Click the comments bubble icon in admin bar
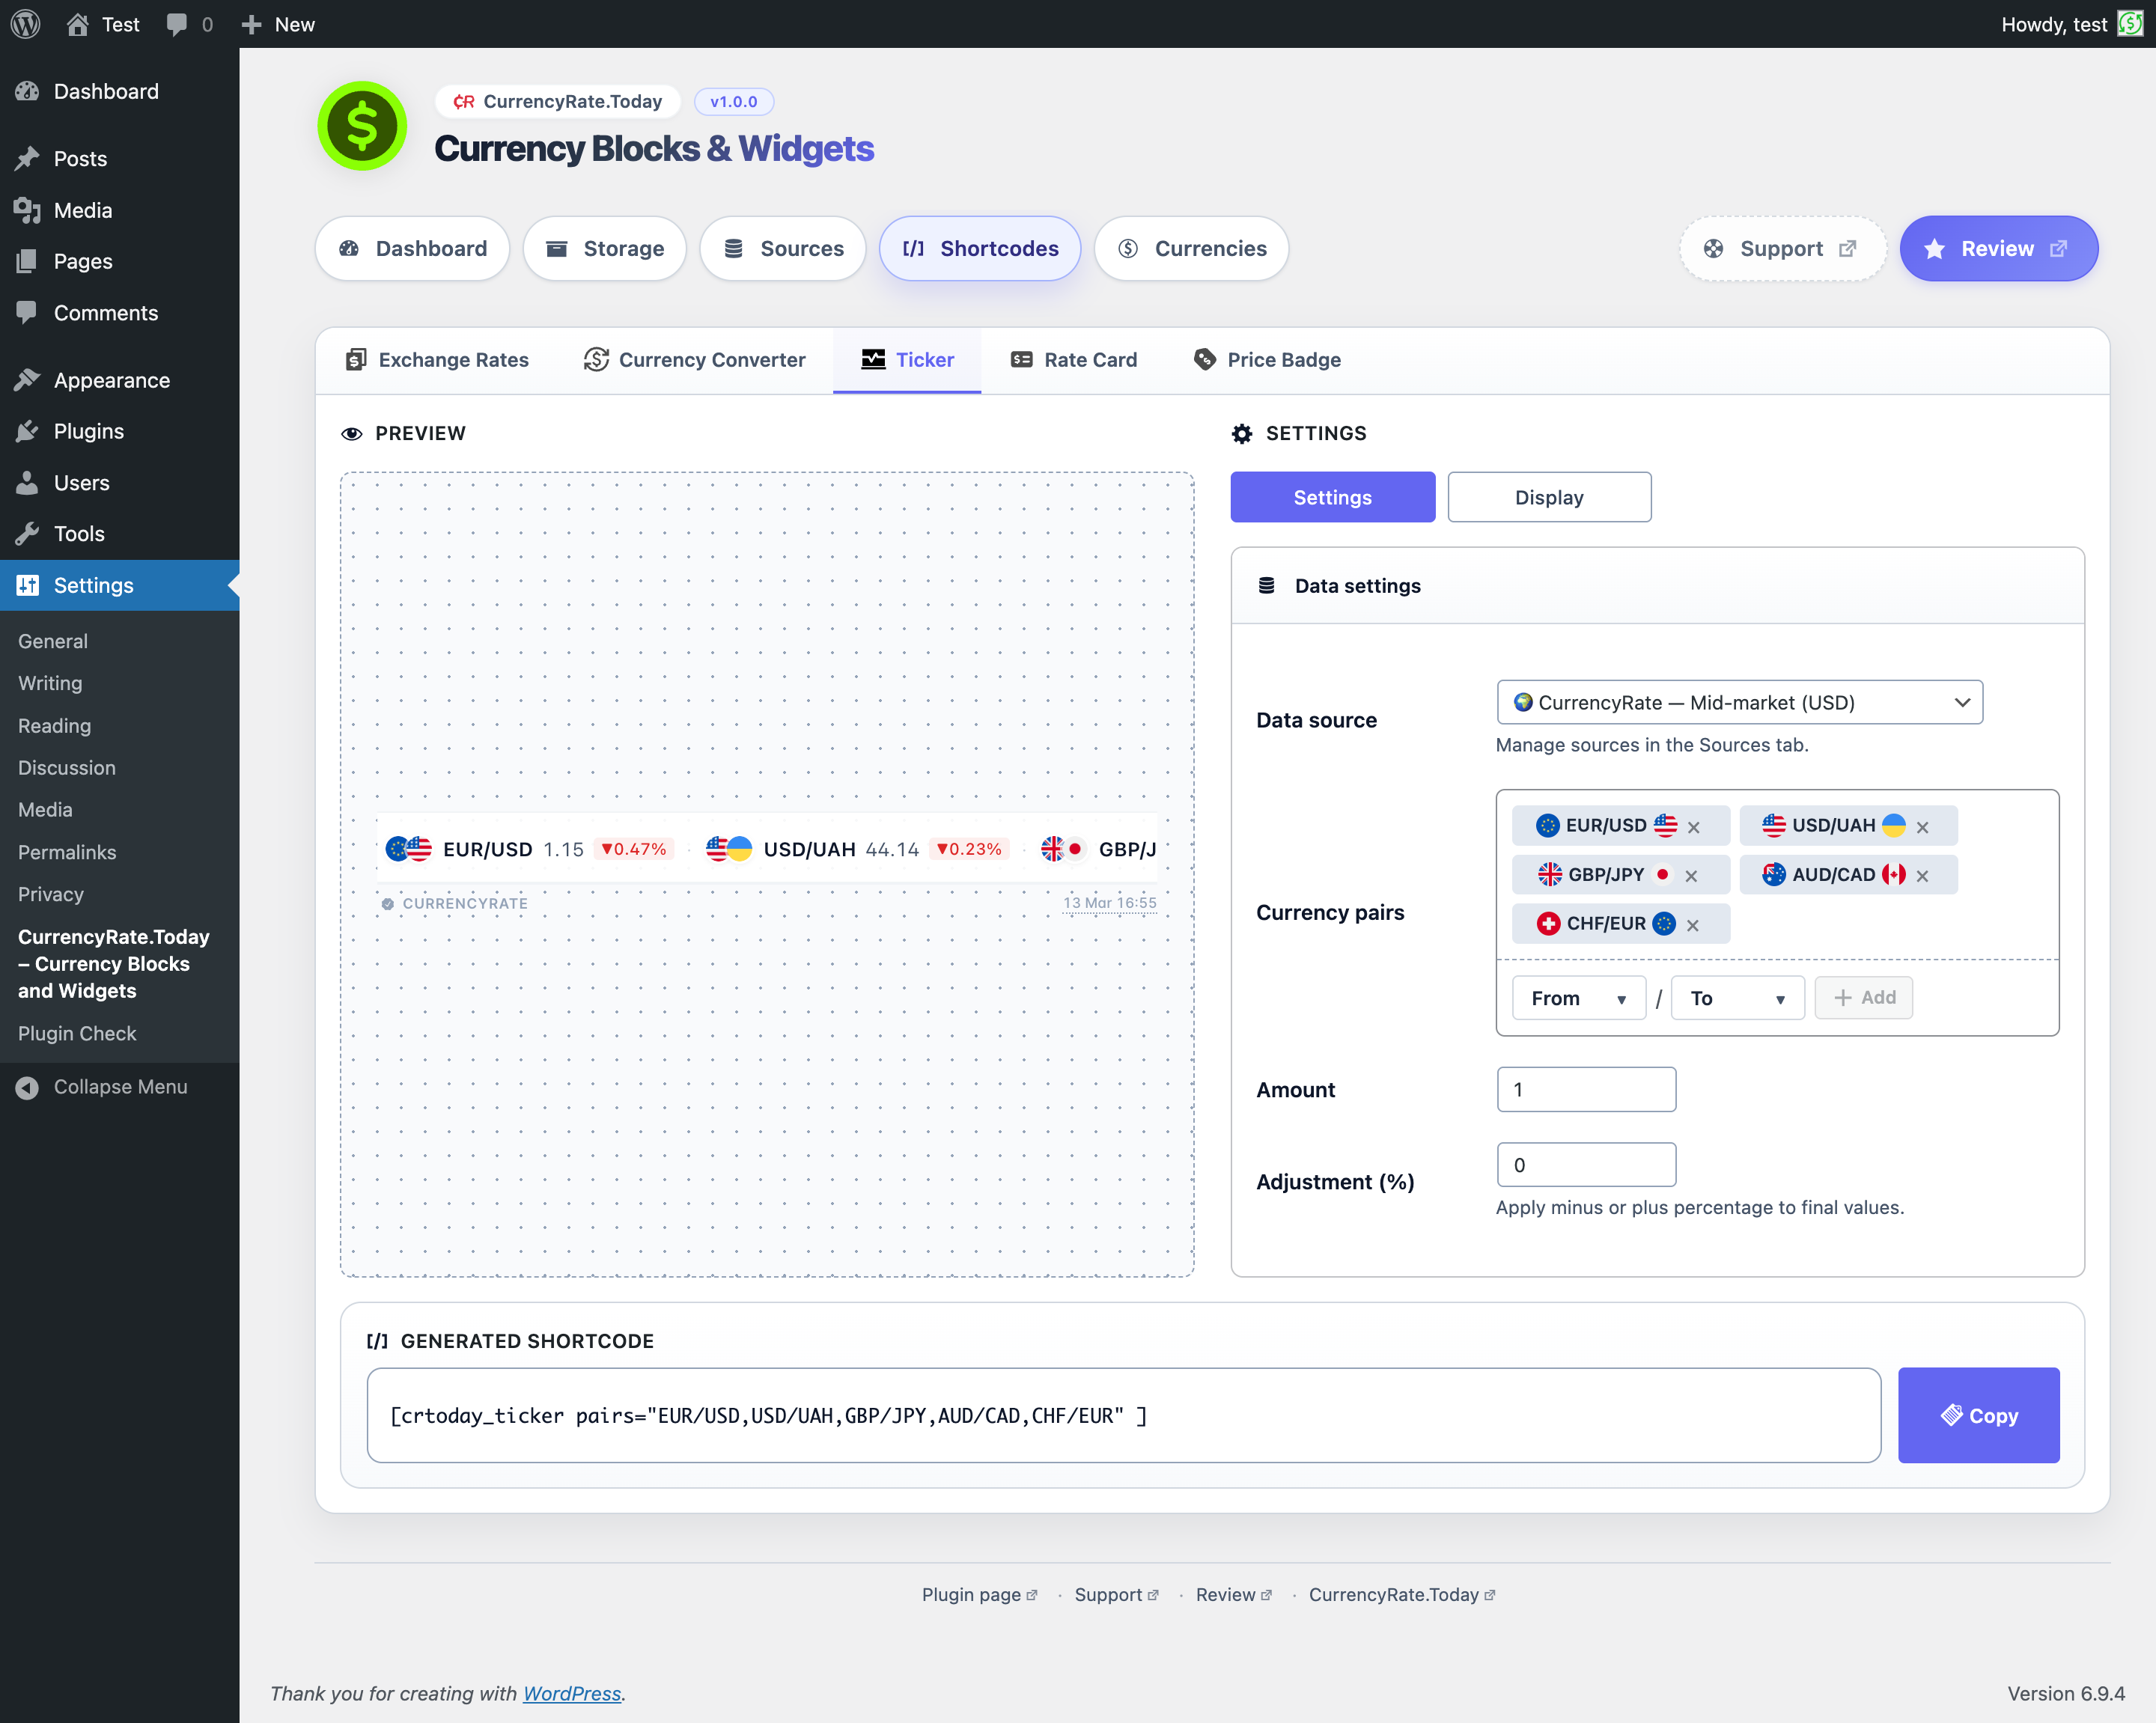 point(177,24)
